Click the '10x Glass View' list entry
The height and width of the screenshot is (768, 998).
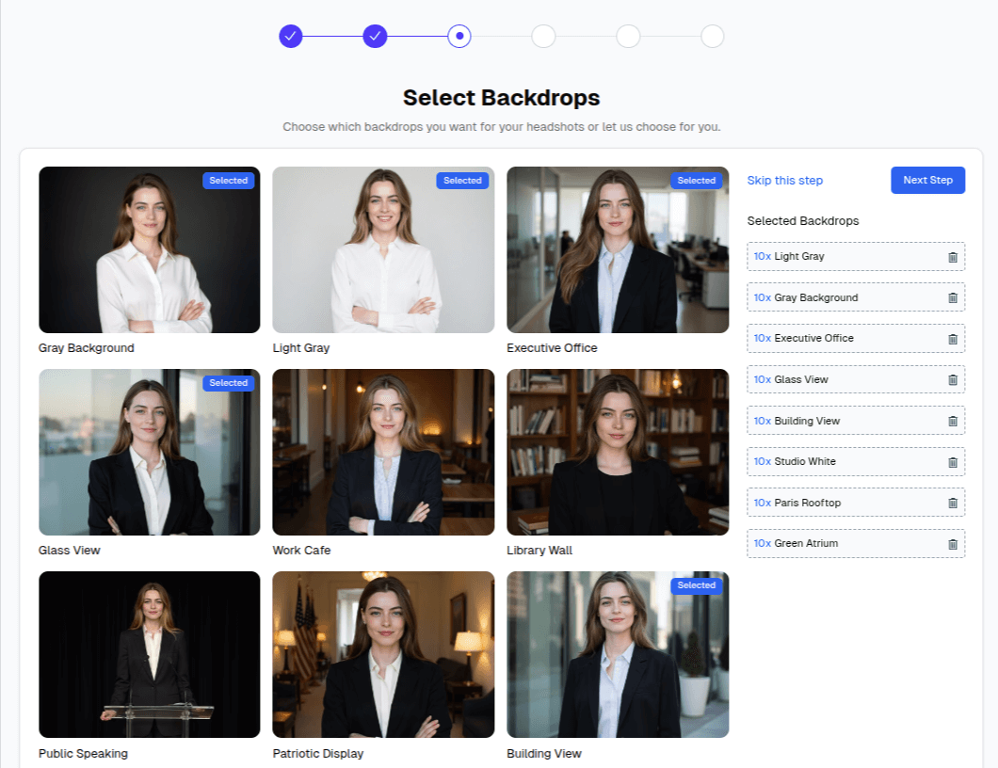pyautogui.click(x=856, y=379)
